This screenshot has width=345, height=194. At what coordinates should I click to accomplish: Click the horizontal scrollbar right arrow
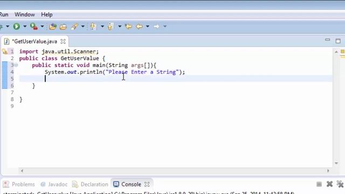pyautogui.click(x=328, y=170)
